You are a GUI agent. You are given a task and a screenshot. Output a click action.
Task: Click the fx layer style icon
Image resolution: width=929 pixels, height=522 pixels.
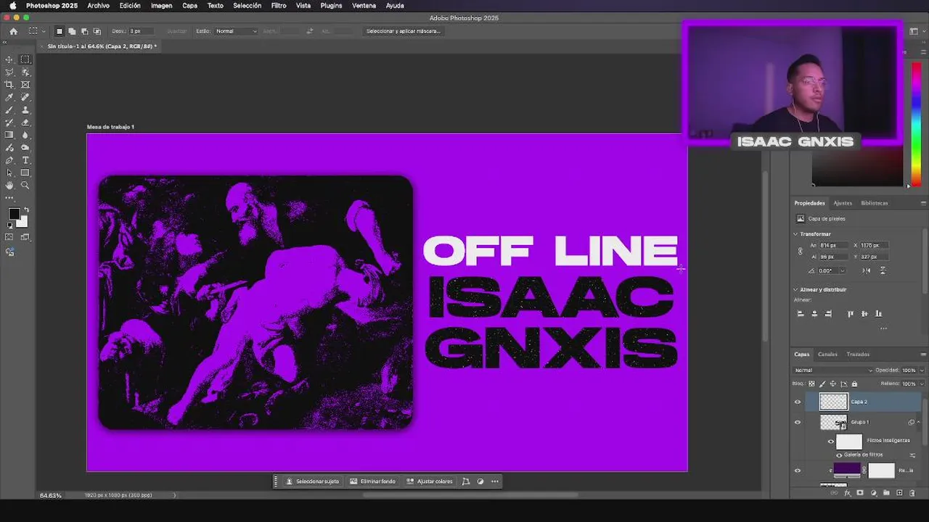coord(847,493)
